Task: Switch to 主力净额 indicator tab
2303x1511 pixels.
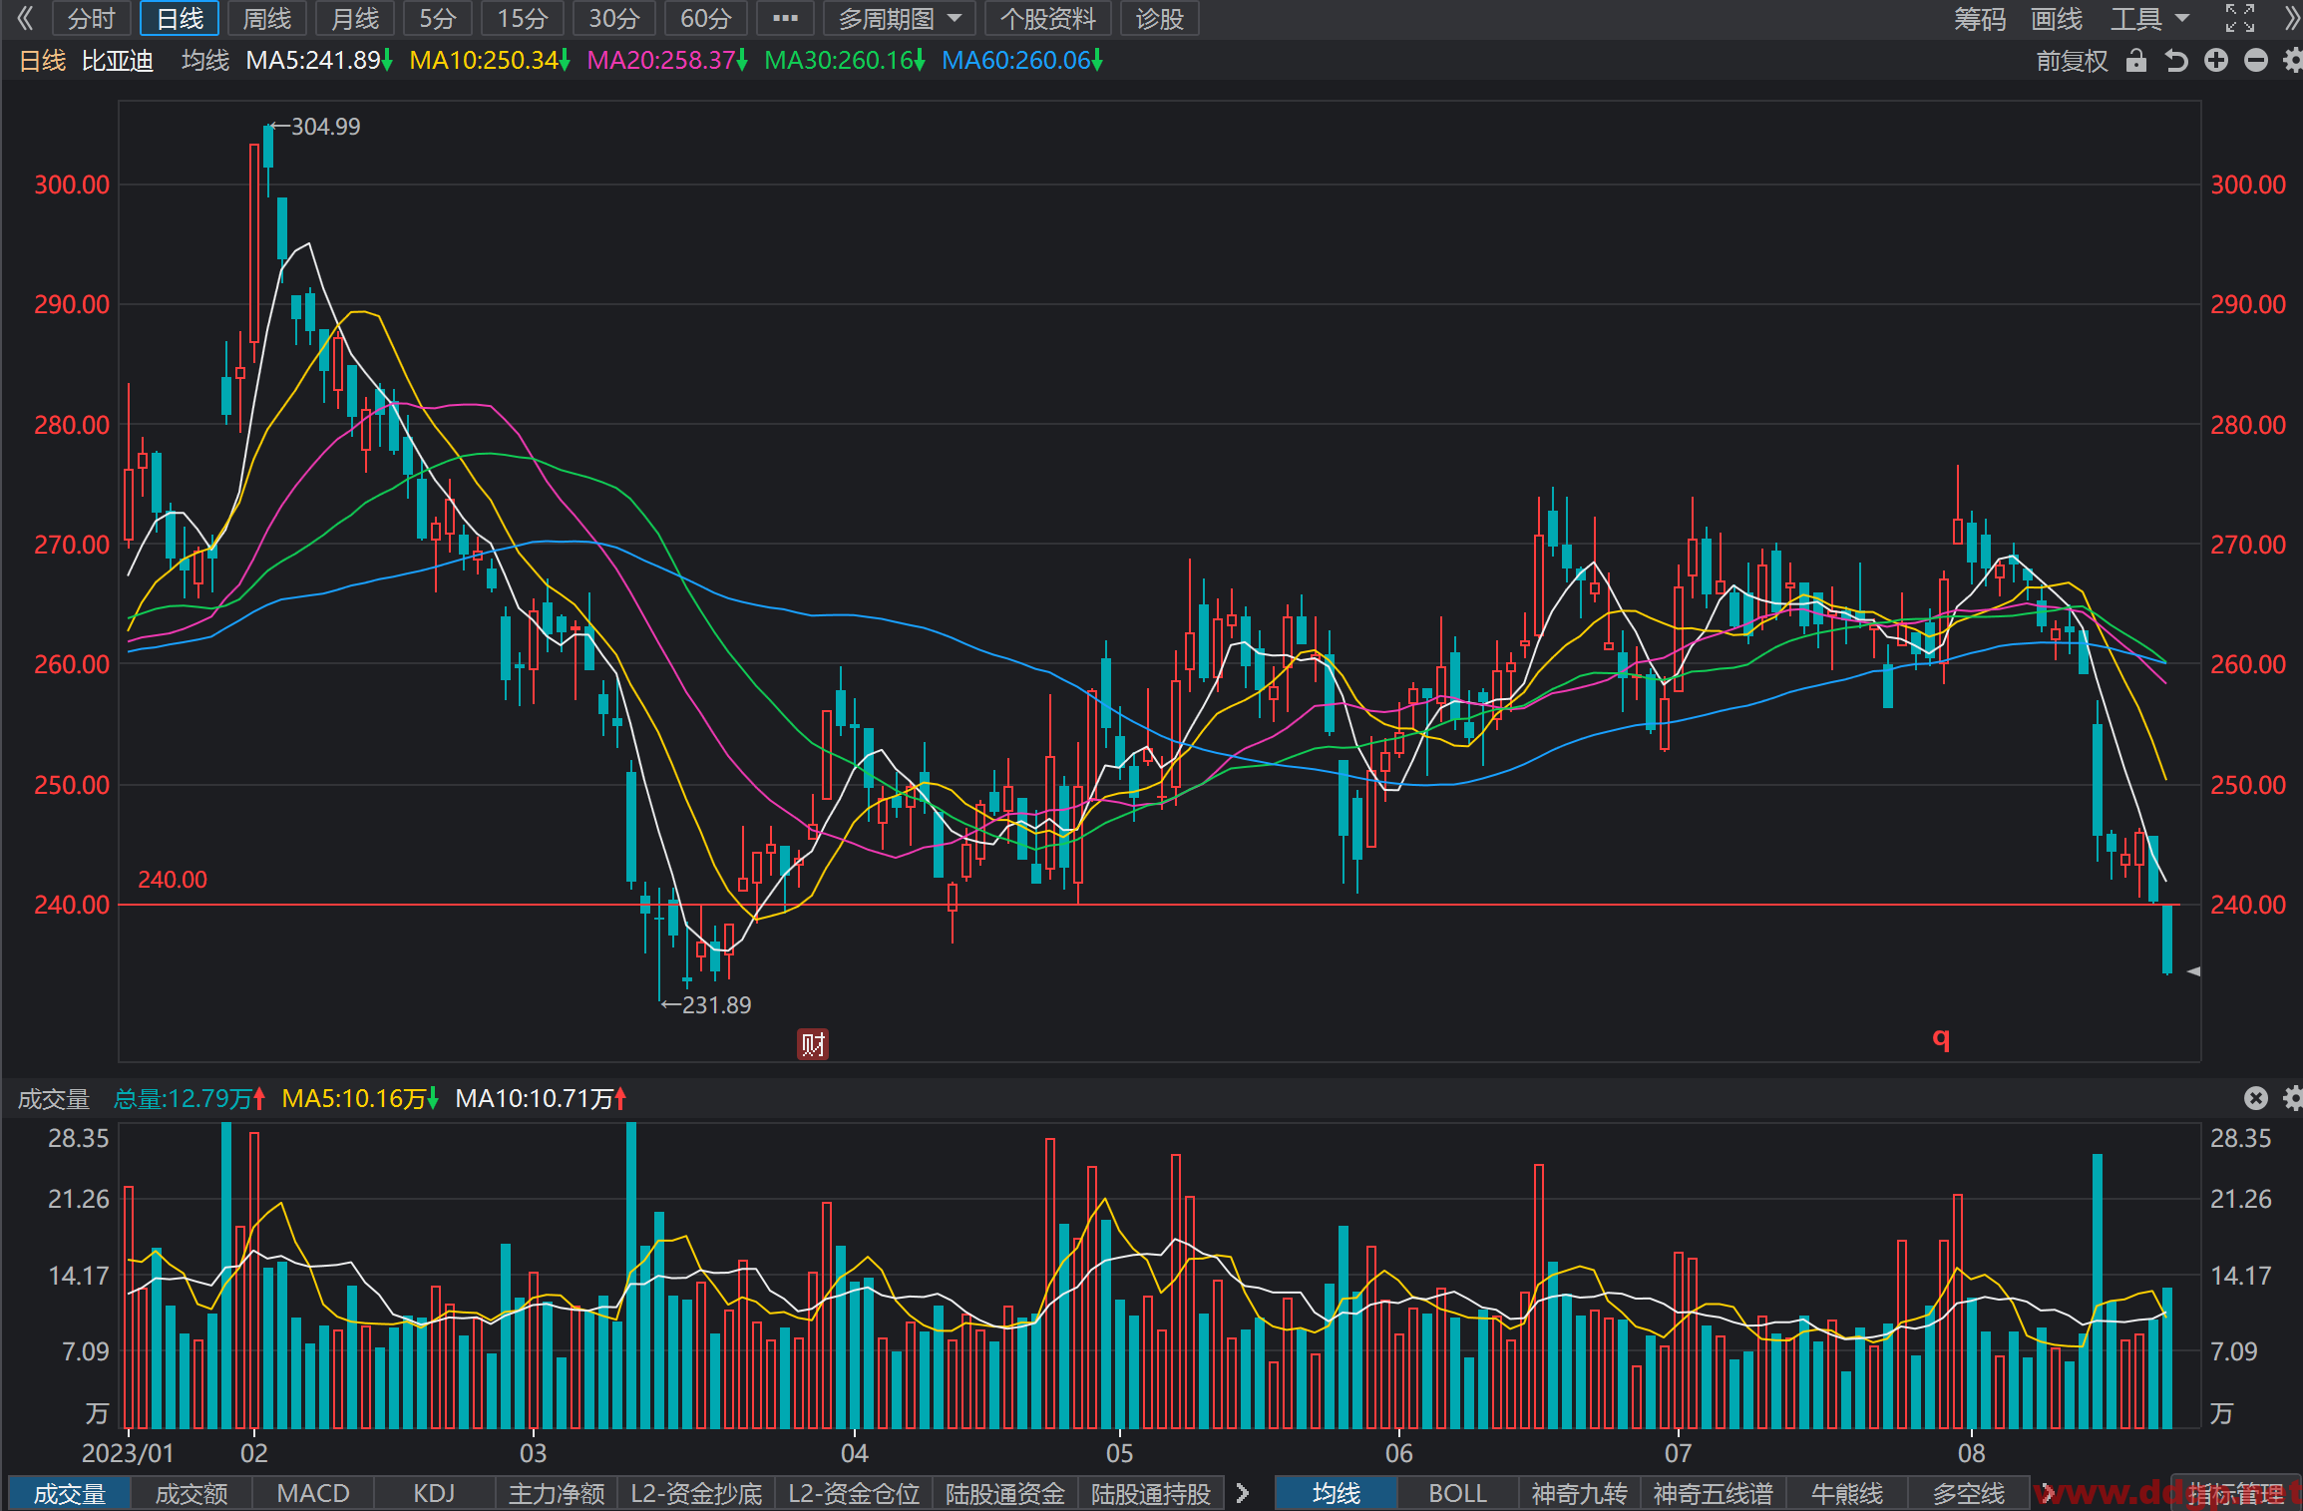Action: 557,1493
